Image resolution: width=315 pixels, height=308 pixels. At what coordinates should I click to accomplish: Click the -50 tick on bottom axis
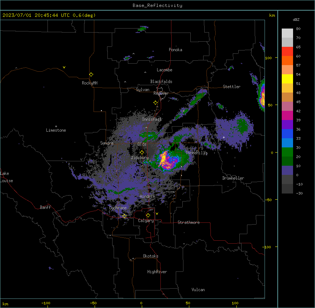click(93, 303)
